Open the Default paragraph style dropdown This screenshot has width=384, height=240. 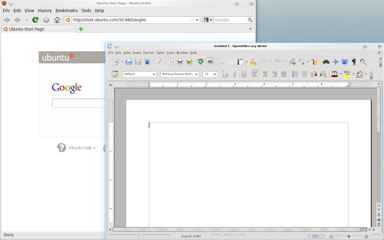(154, 74)
